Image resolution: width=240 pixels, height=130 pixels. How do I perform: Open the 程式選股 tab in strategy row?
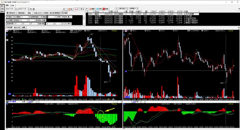(65, 13)
